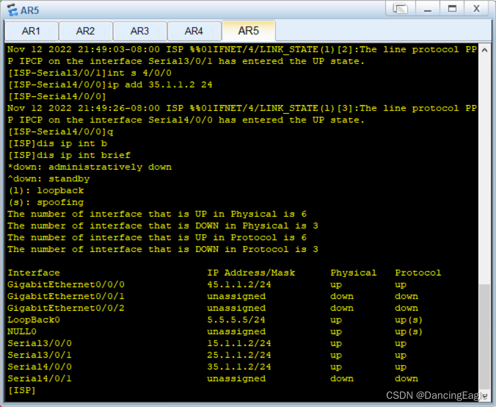Click the AR5 app icon in title bar

pyautogui.click(x=12, y=10)
